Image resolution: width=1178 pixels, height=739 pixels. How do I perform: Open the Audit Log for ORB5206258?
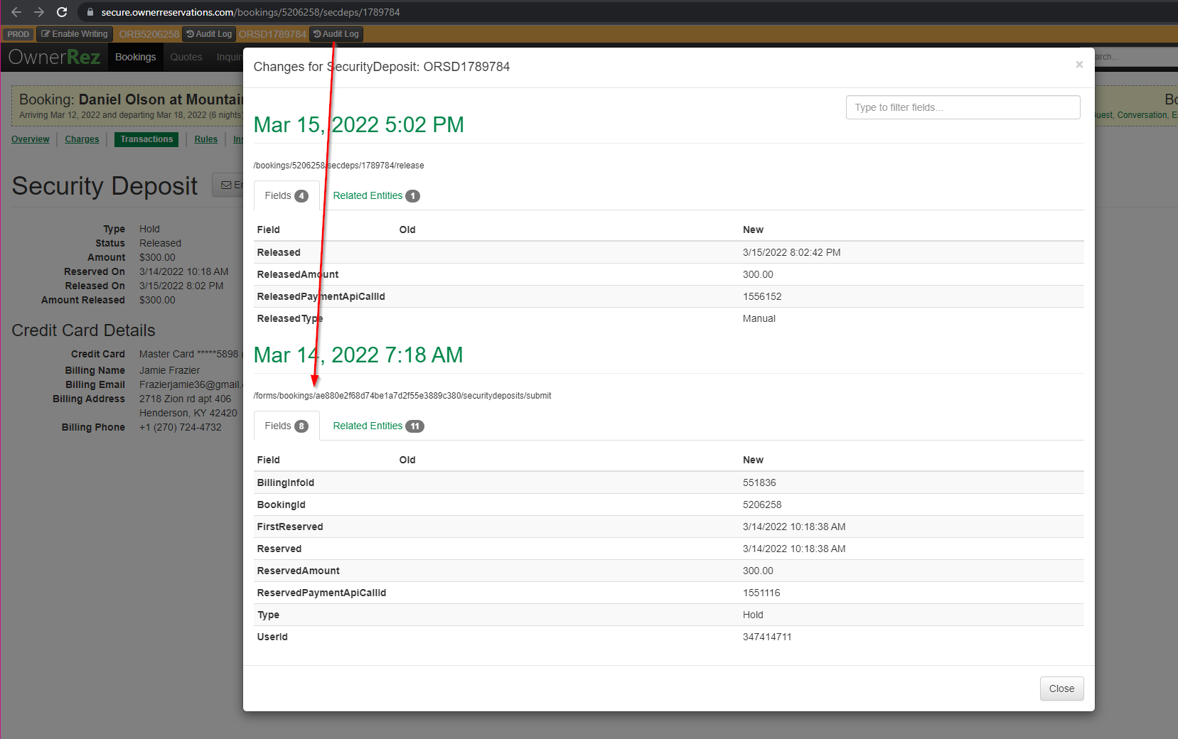point(209,34)
